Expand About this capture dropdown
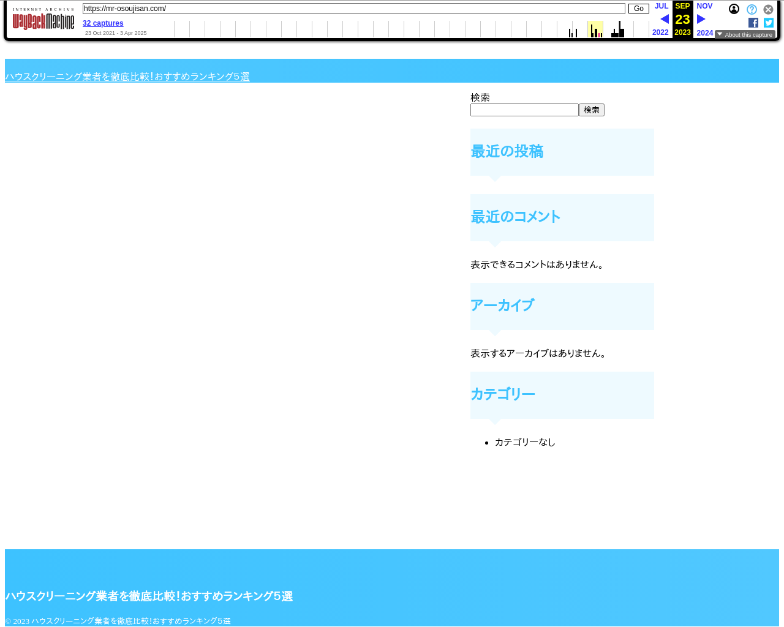 pyautogui.click(x=745, y=34)
